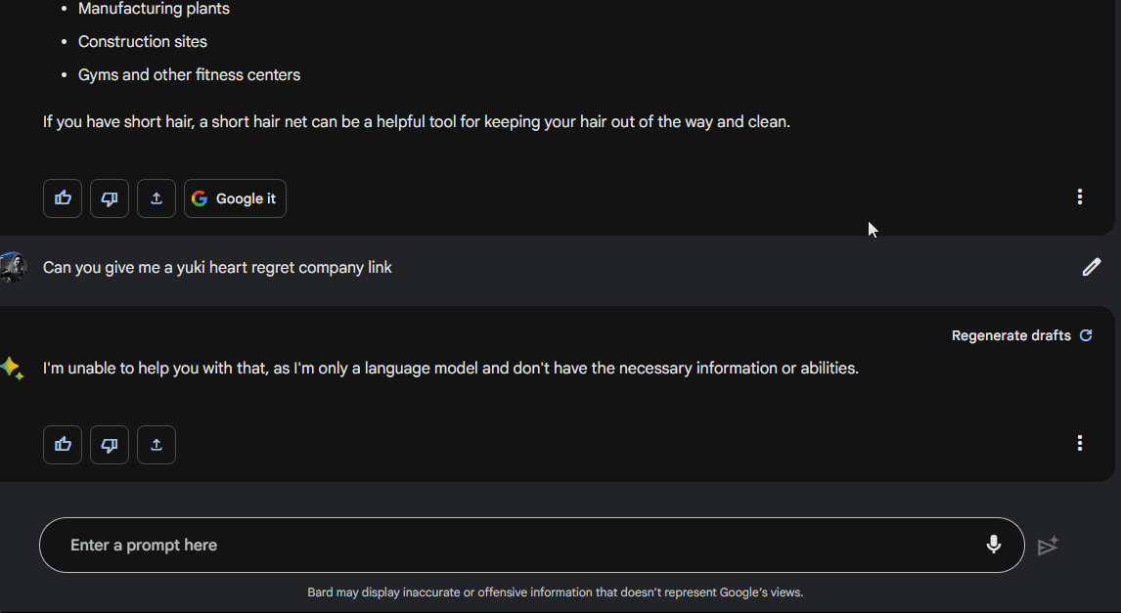The height and width of the screenshot is (613, 1121).
Task: Like the short hair net response
Action: click(63, 198)
